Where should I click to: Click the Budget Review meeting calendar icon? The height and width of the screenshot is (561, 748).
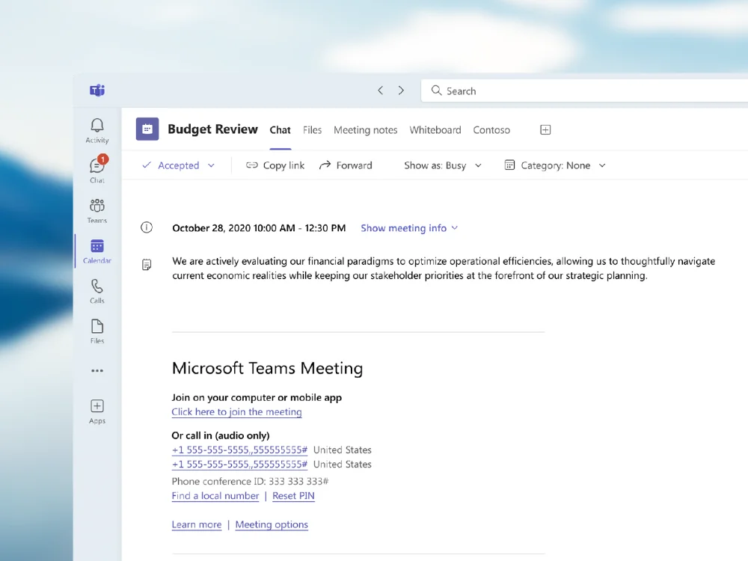[147, 129]
